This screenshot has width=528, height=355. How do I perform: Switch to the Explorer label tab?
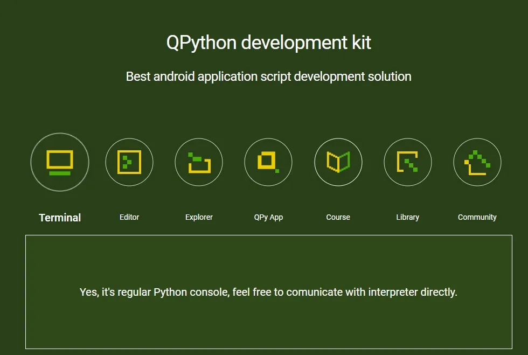pyautogui.click(x=199, y=217)
